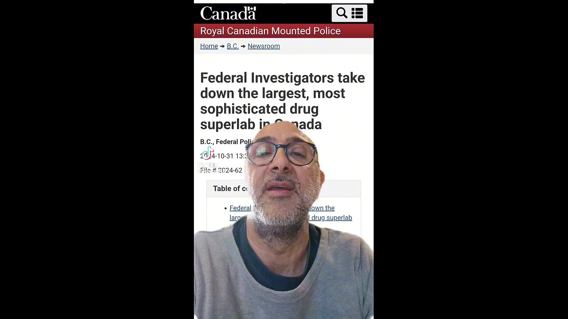This screenshot has height=319, width=568.
Task: Open the Newsroom breadcrumb link
Action: 264,46
